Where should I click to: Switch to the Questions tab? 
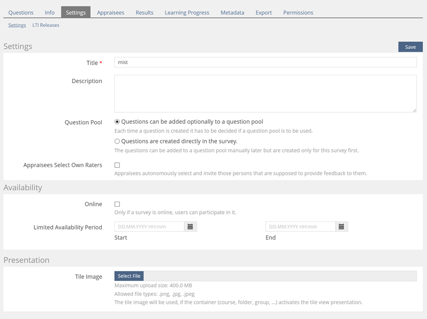pos(21,13)
